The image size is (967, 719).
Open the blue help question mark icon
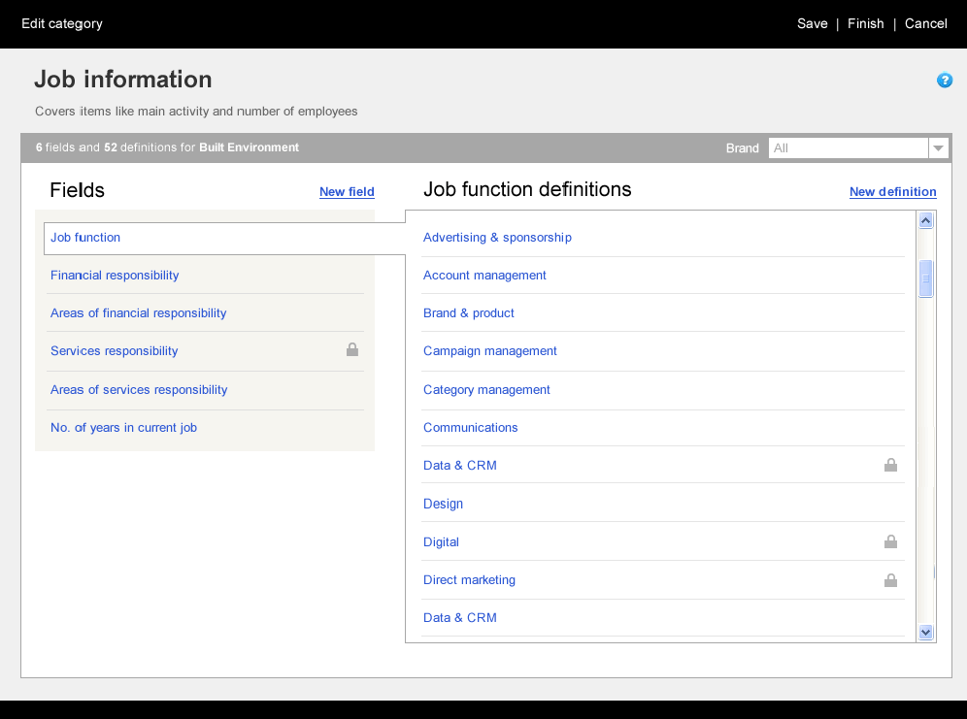(x=944, y=81)
